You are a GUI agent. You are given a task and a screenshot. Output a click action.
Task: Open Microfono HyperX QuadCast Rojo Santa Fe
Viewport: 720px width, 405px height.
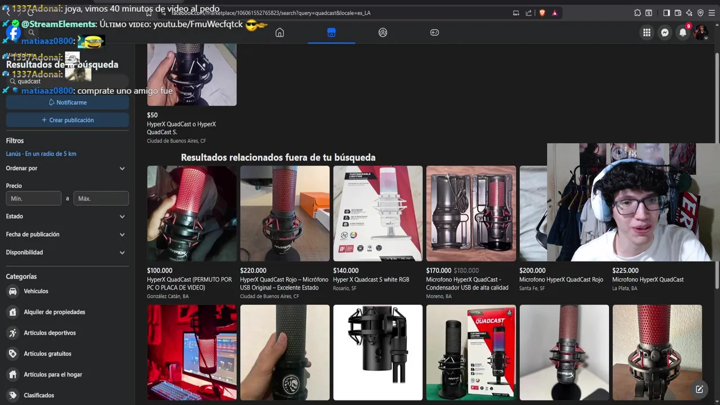click(561, 280)
